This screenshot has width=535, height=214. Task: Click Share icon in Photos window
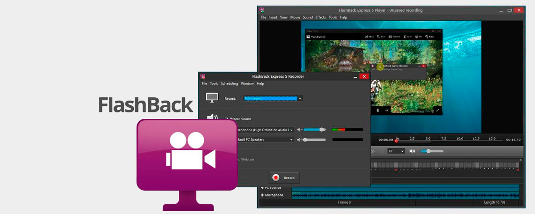pyautogui.click(x=367, y=37)
